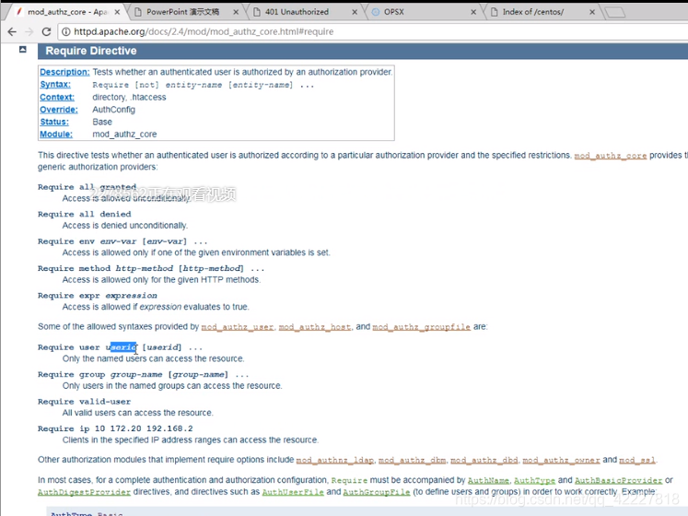
Task: Click the 'Require group group-name' line
Action: [143, 375]
